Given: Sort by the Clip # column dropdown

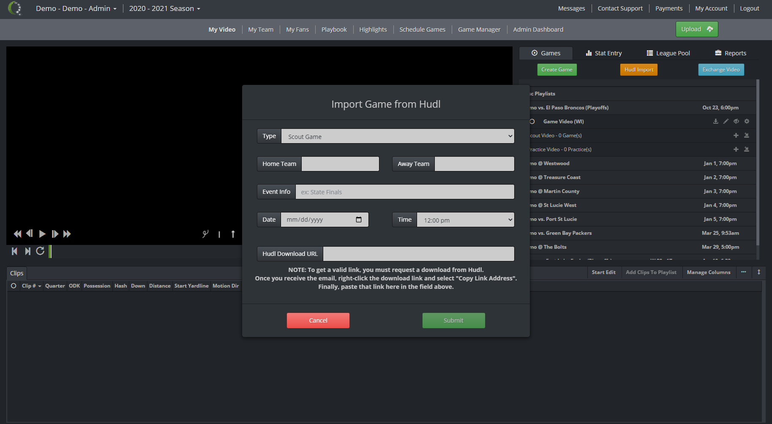Looking at the screenshot, I should click(32, 286).
